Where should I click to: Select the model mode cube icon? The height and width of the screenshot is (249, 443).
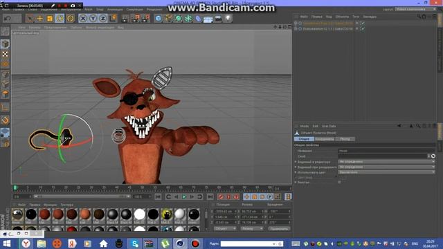(x=5, y=44)
